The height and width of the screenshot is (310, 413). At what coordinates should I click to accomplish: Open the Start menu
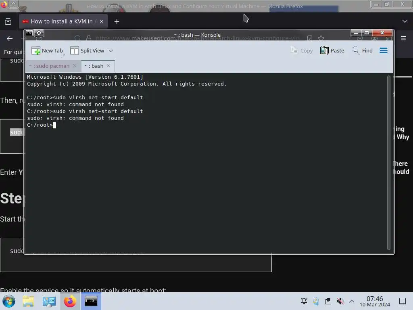[x=9, y=301]
